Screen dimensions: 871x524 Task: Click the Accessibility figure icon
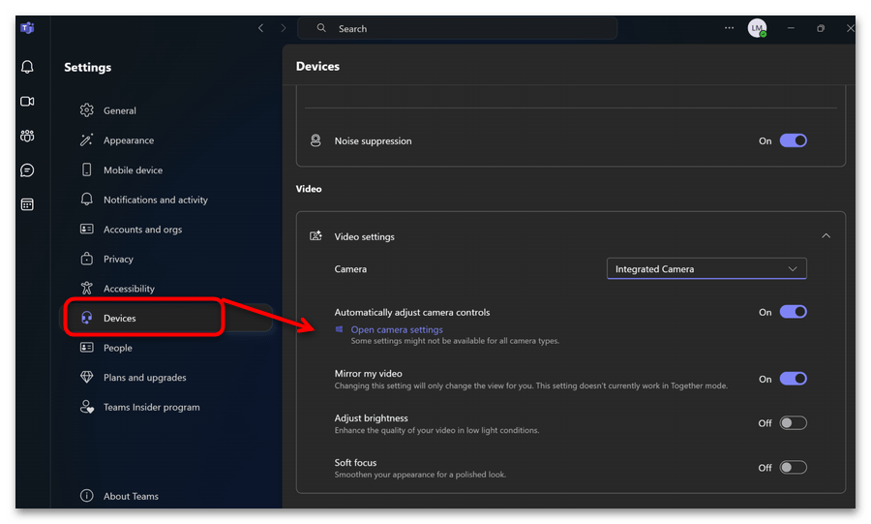pyautogui.click(x=87, y=288)
